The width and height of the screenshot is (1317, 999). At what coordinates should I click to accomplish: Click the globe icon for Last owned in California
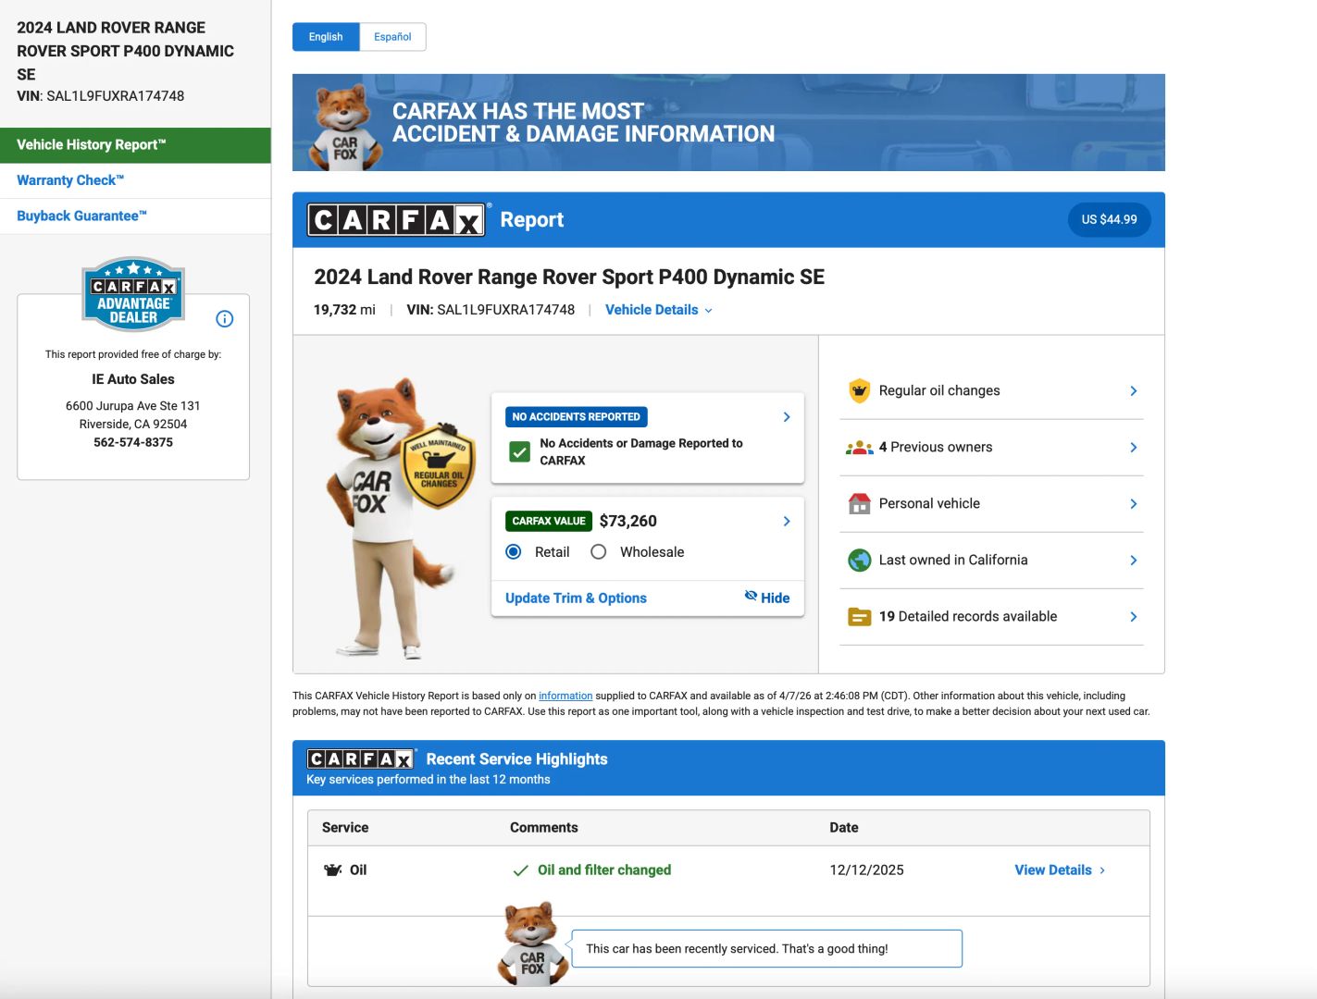point(860,561)
